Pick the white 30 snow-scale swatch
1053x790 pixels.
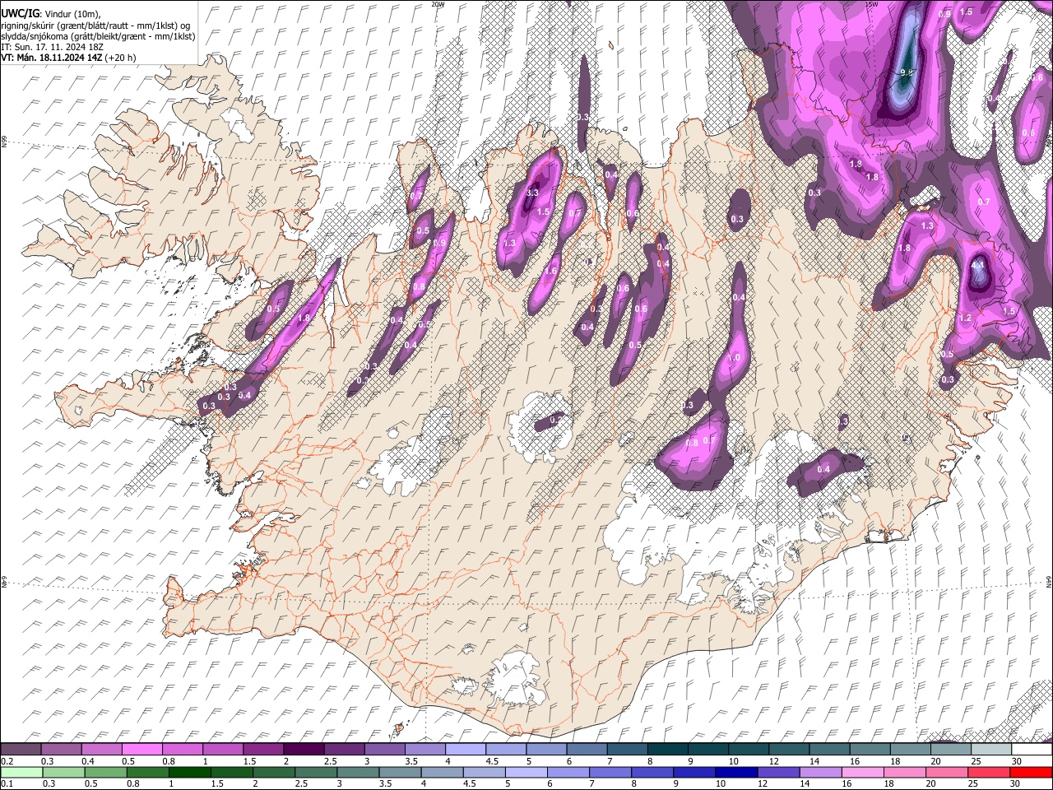click(x=1032, y=750)
